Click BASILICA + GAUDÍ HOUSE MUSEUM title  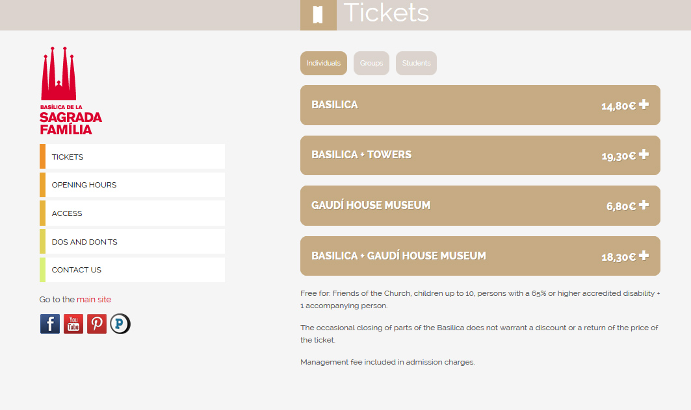click(x=398, y=256)
